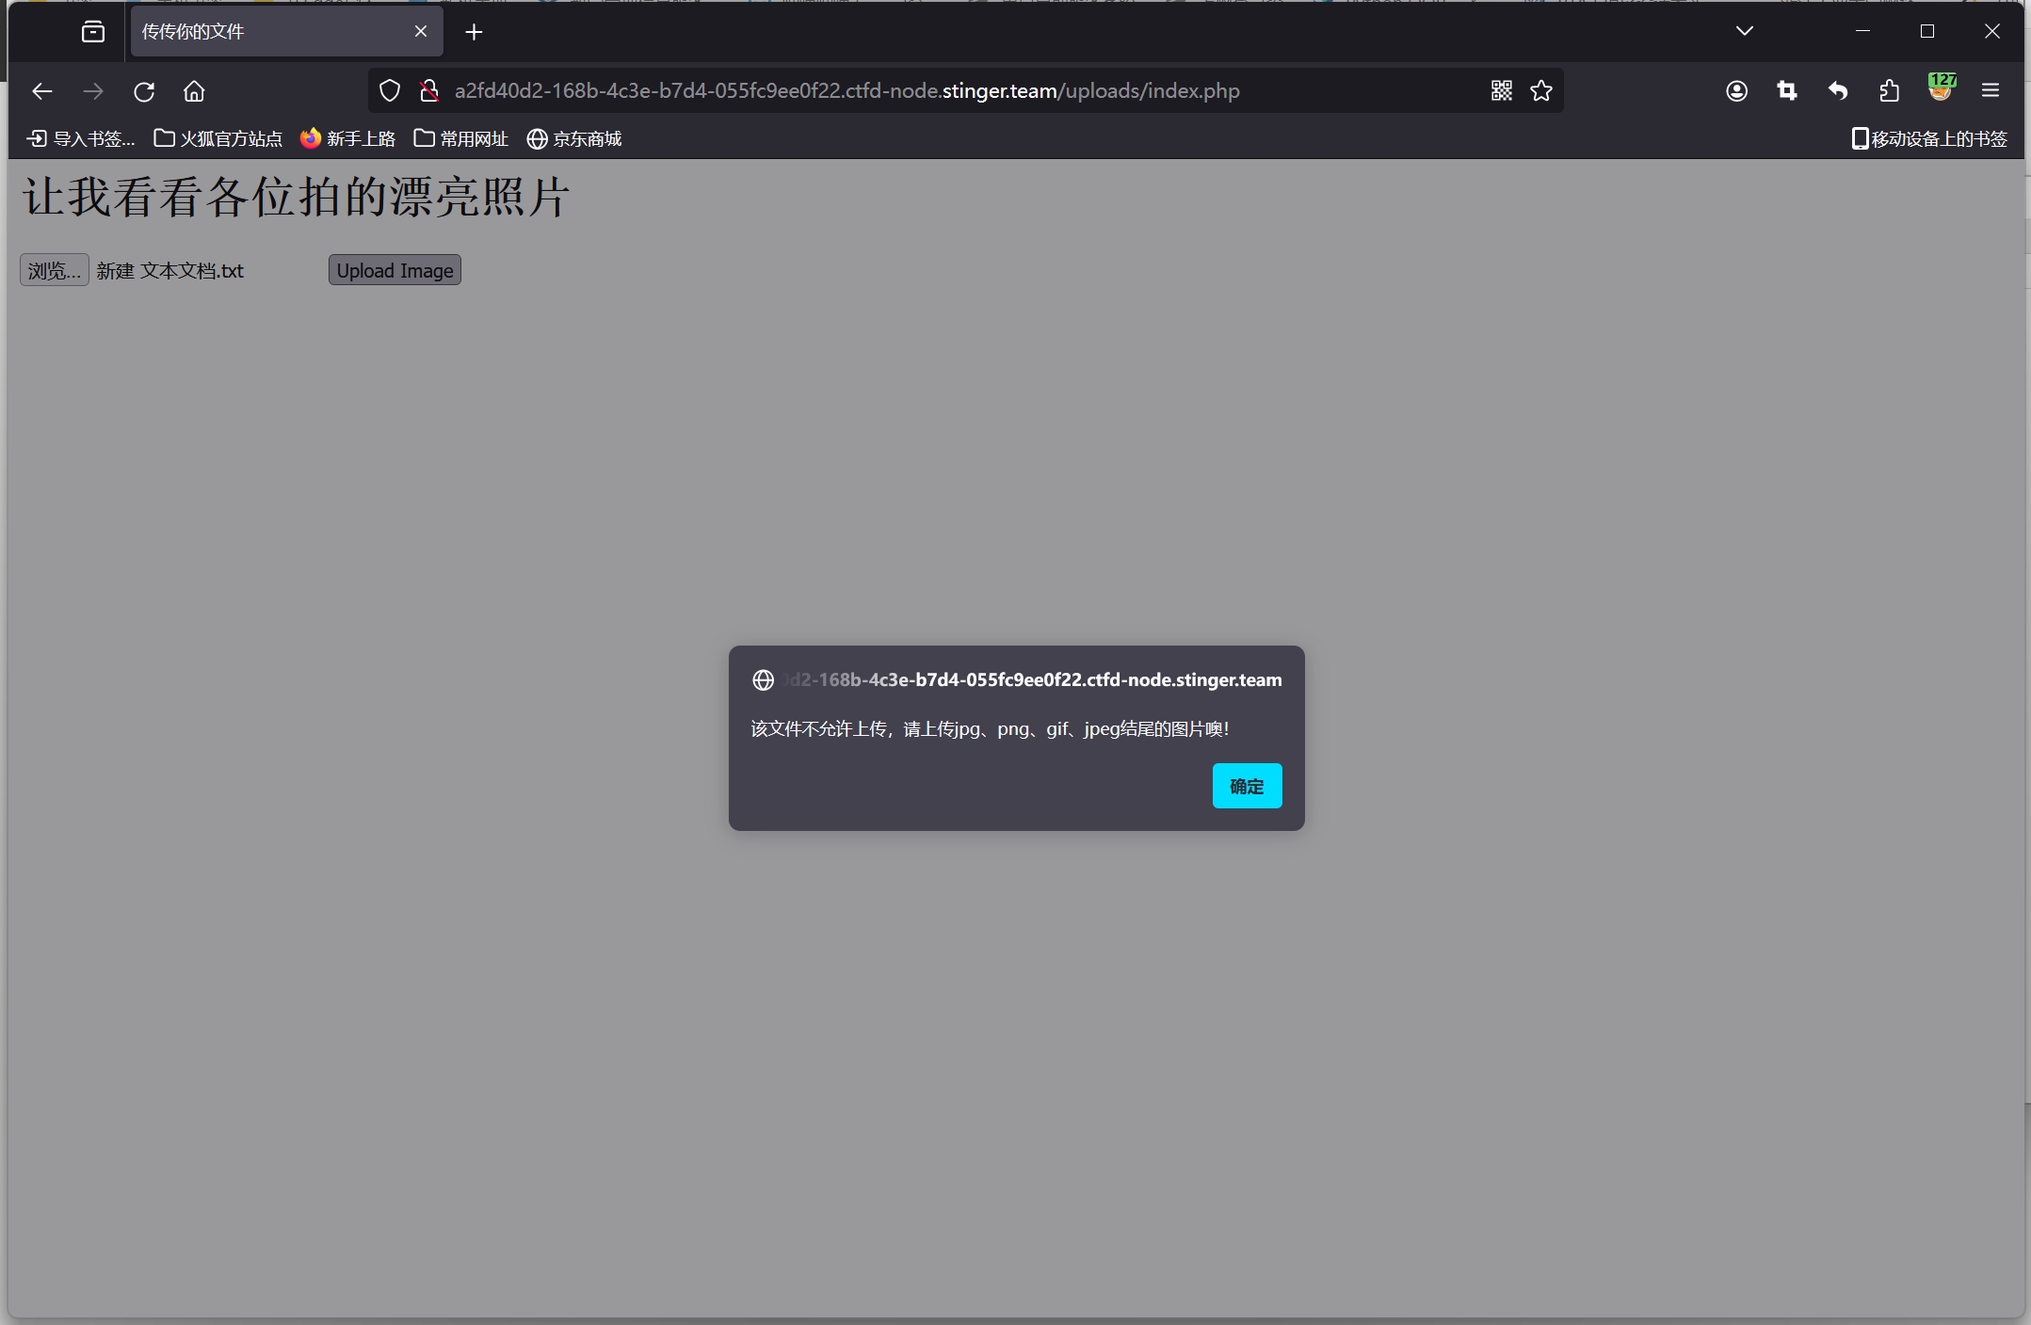Open the tracking protection shield icon
This screenshot has width=2031, height=1325.
[390, 90]
